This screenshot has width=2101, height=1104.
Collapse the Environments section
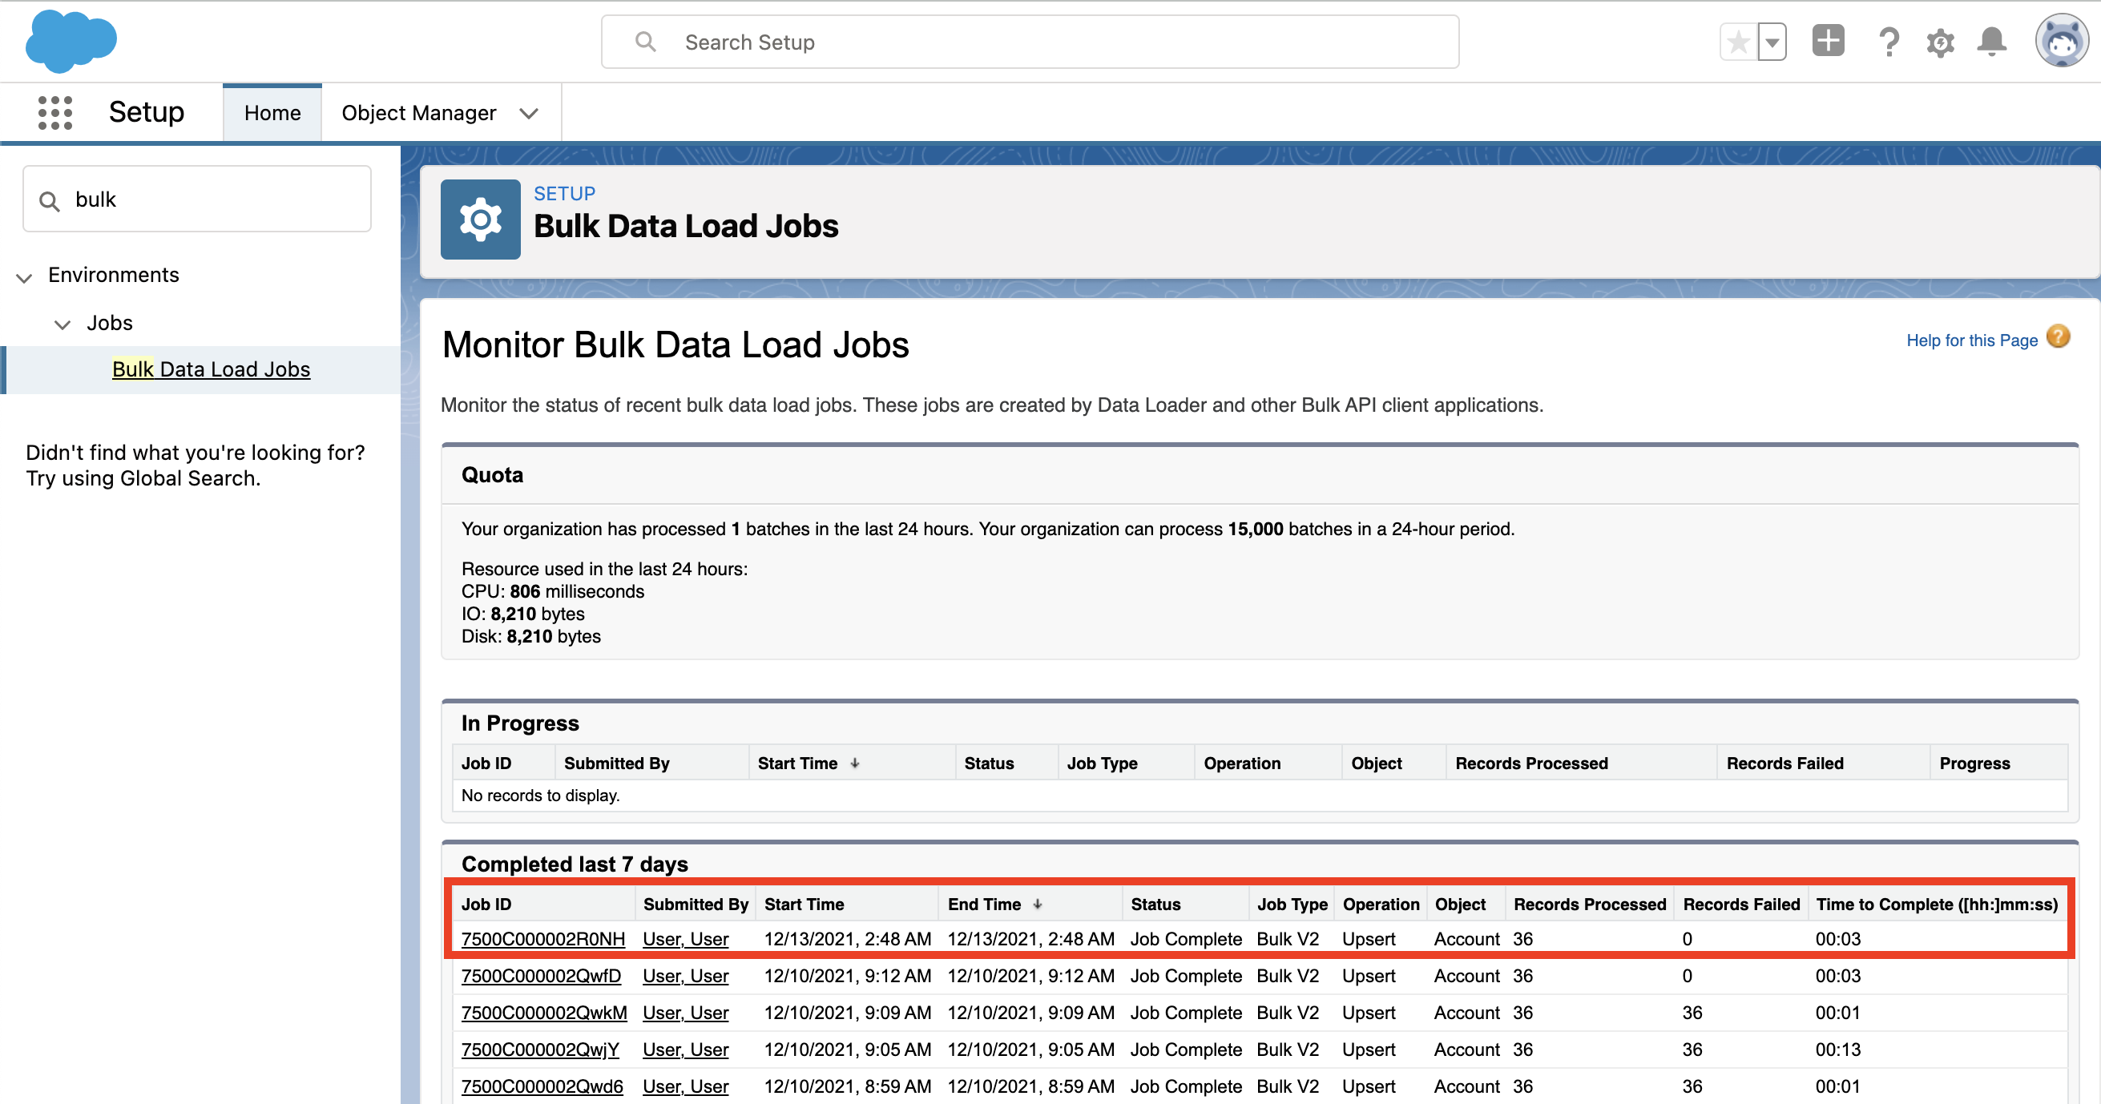click(x=24, y=277)
